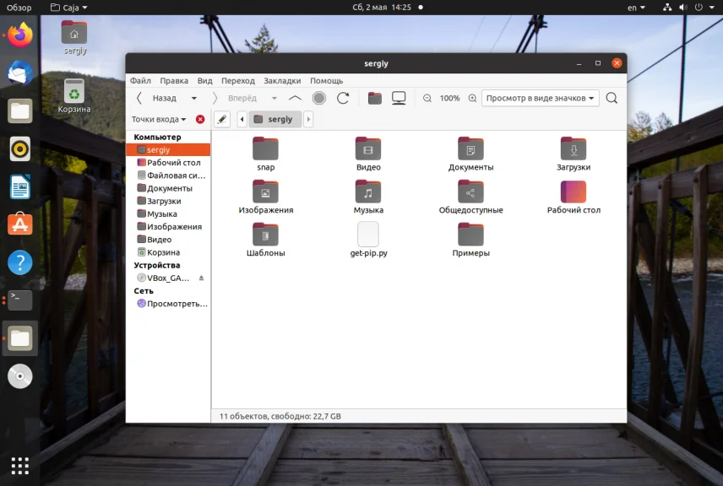Viewport: 723px width, 486px height.
Task: Click the reload folder icon
Action: tap(343, 98)
